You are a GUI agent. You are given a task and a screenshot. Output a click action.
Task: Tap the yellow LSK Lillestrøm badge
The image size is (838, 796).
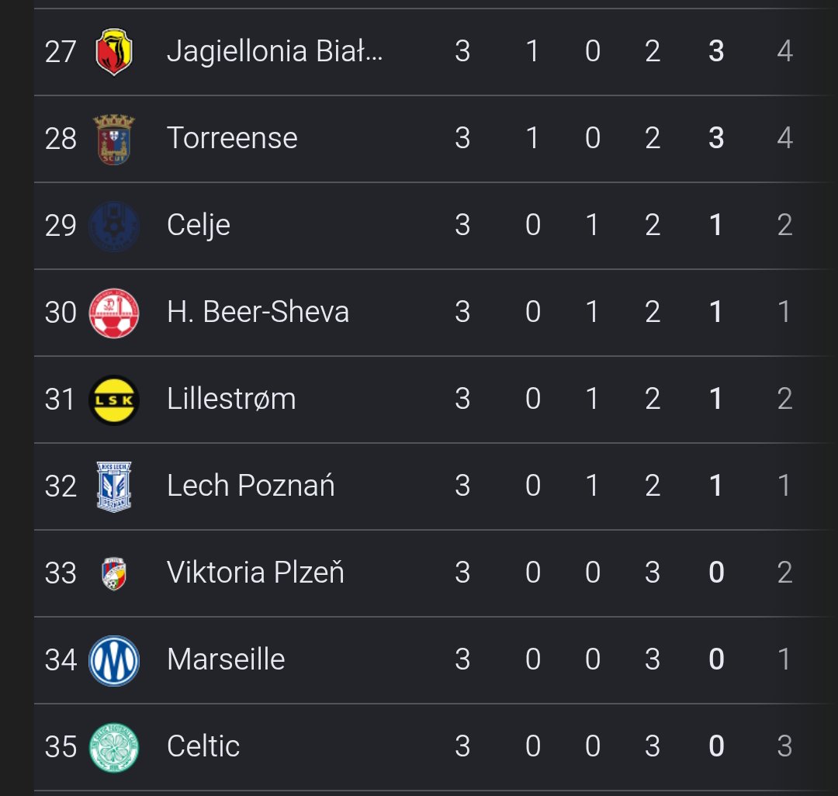click(x=114, y=400)
